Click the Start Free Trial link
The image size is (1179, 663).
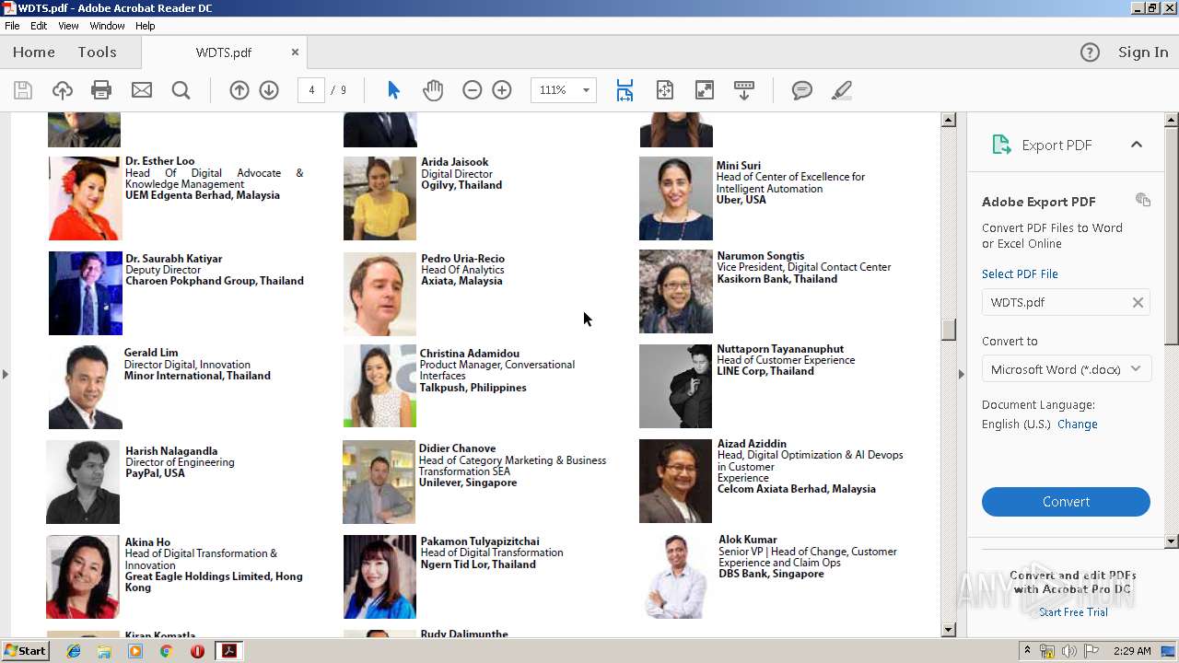(x=1073, y=612)
